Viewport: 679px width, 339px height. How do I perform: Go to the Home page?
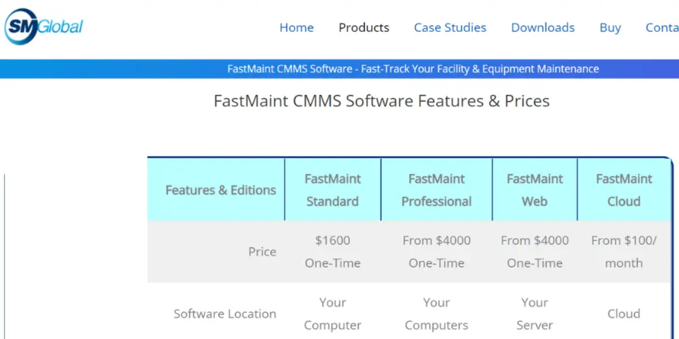(x=296, y=28)
